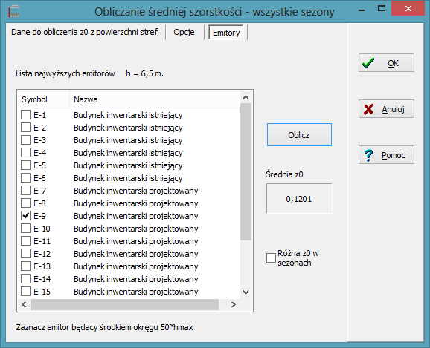
Task: Click the Oblicz button
Action: (299, 134)
